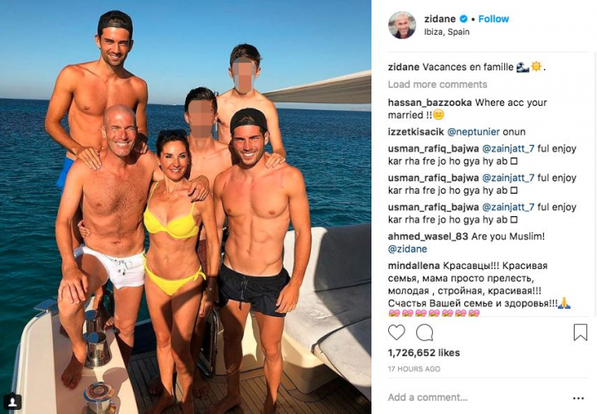Viewport: 597px width, 414px height.
Task: Follow the zidane account
Action: coord(493,19)
